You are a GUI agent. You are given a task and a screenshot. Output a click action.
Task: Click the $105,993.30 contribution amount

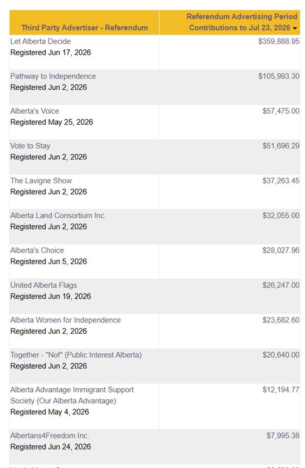coord(279,76)
